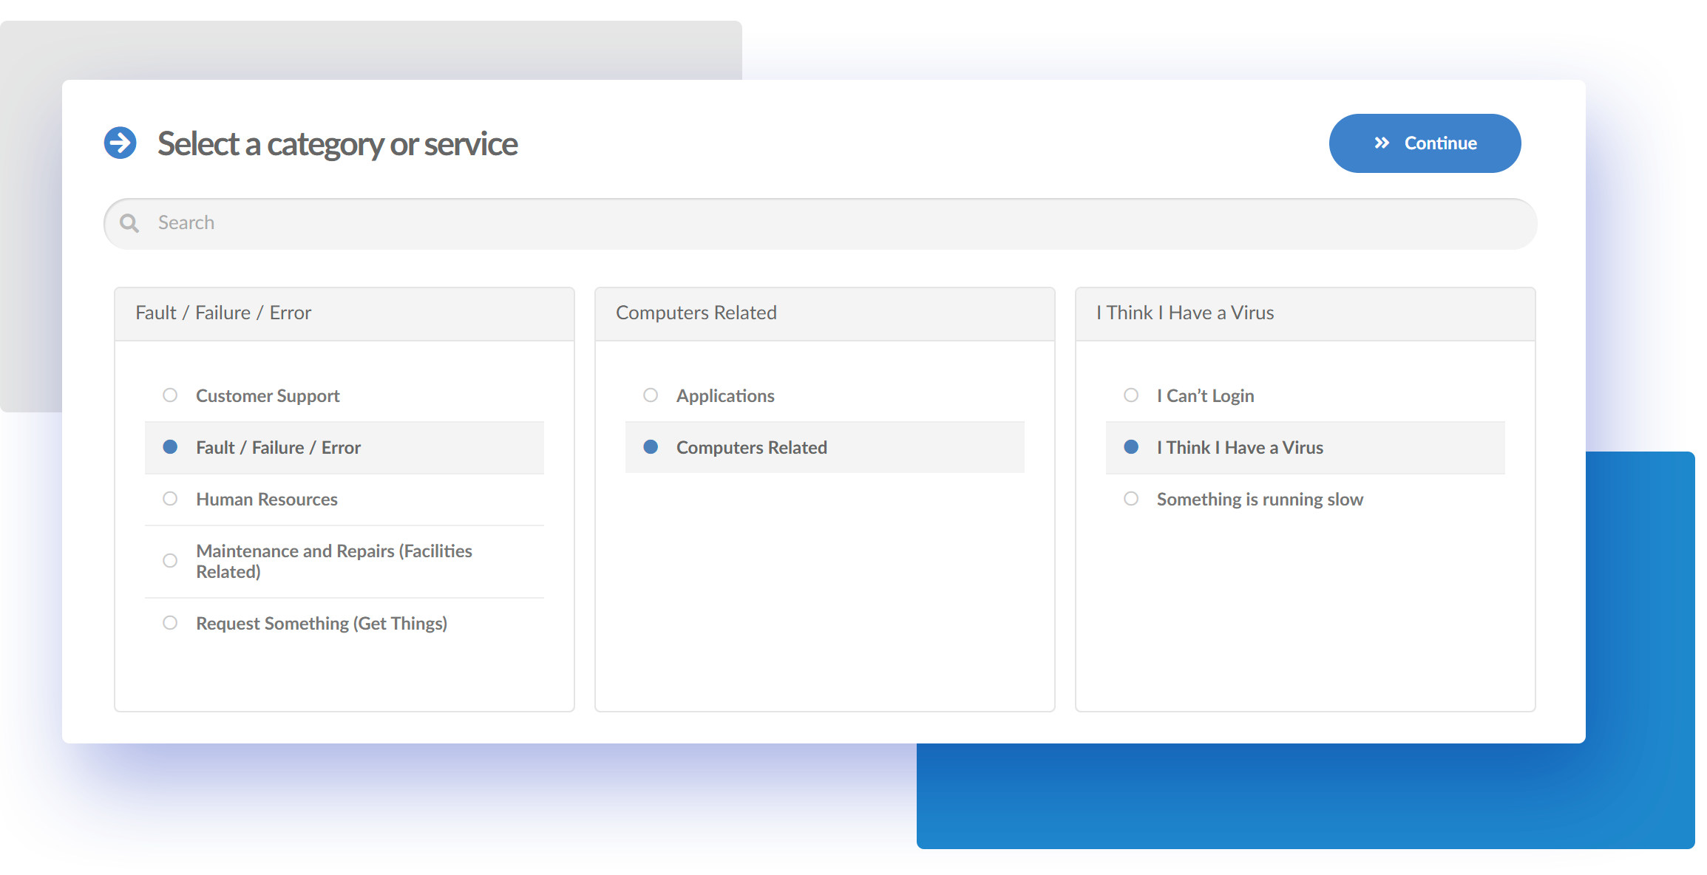The height and width of the screenshot is (875, 1707).
Task: Click the magnifier icon in the search bar
Action: point(129,223)
